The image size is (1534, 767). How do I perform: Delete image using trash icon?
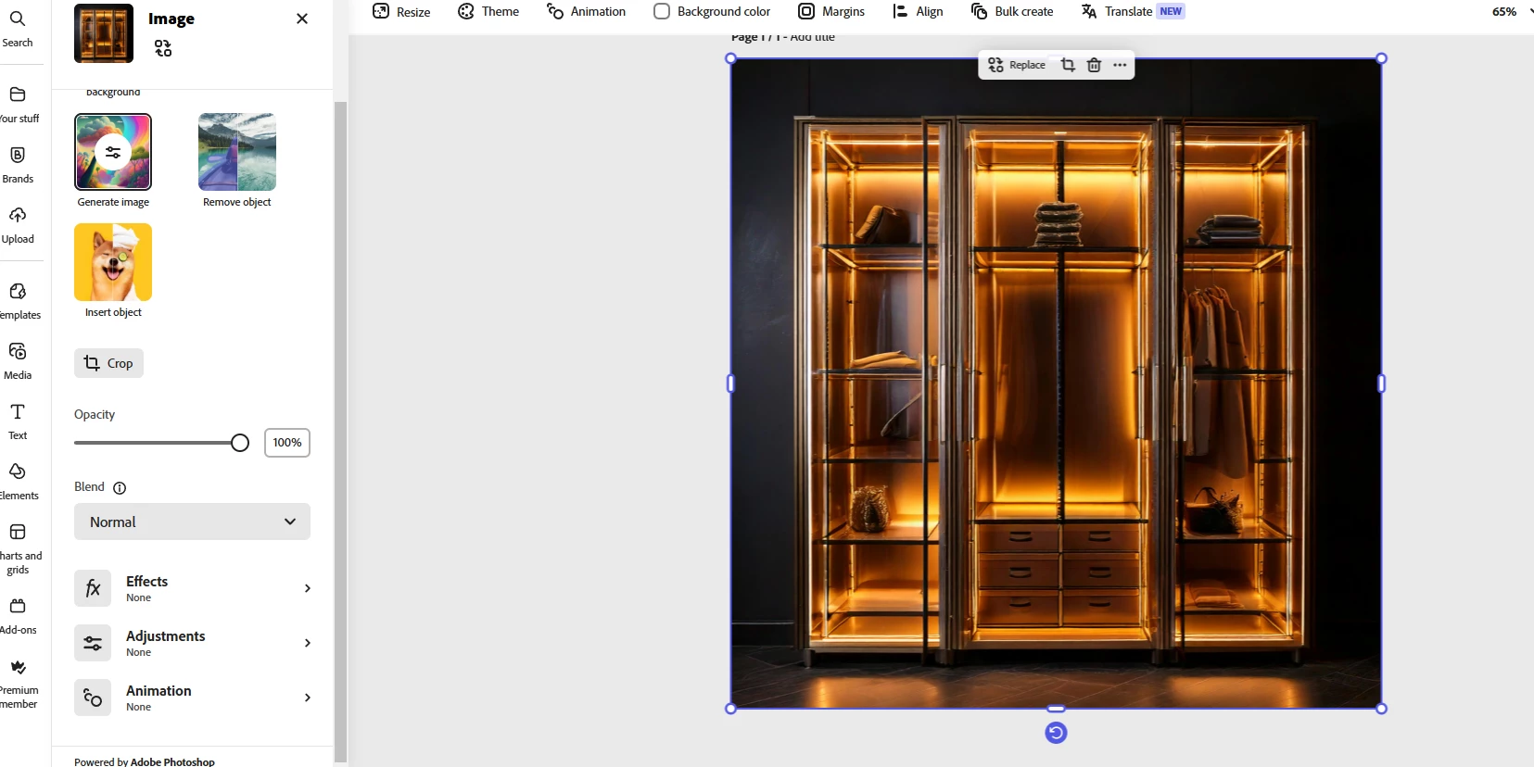1094,65
